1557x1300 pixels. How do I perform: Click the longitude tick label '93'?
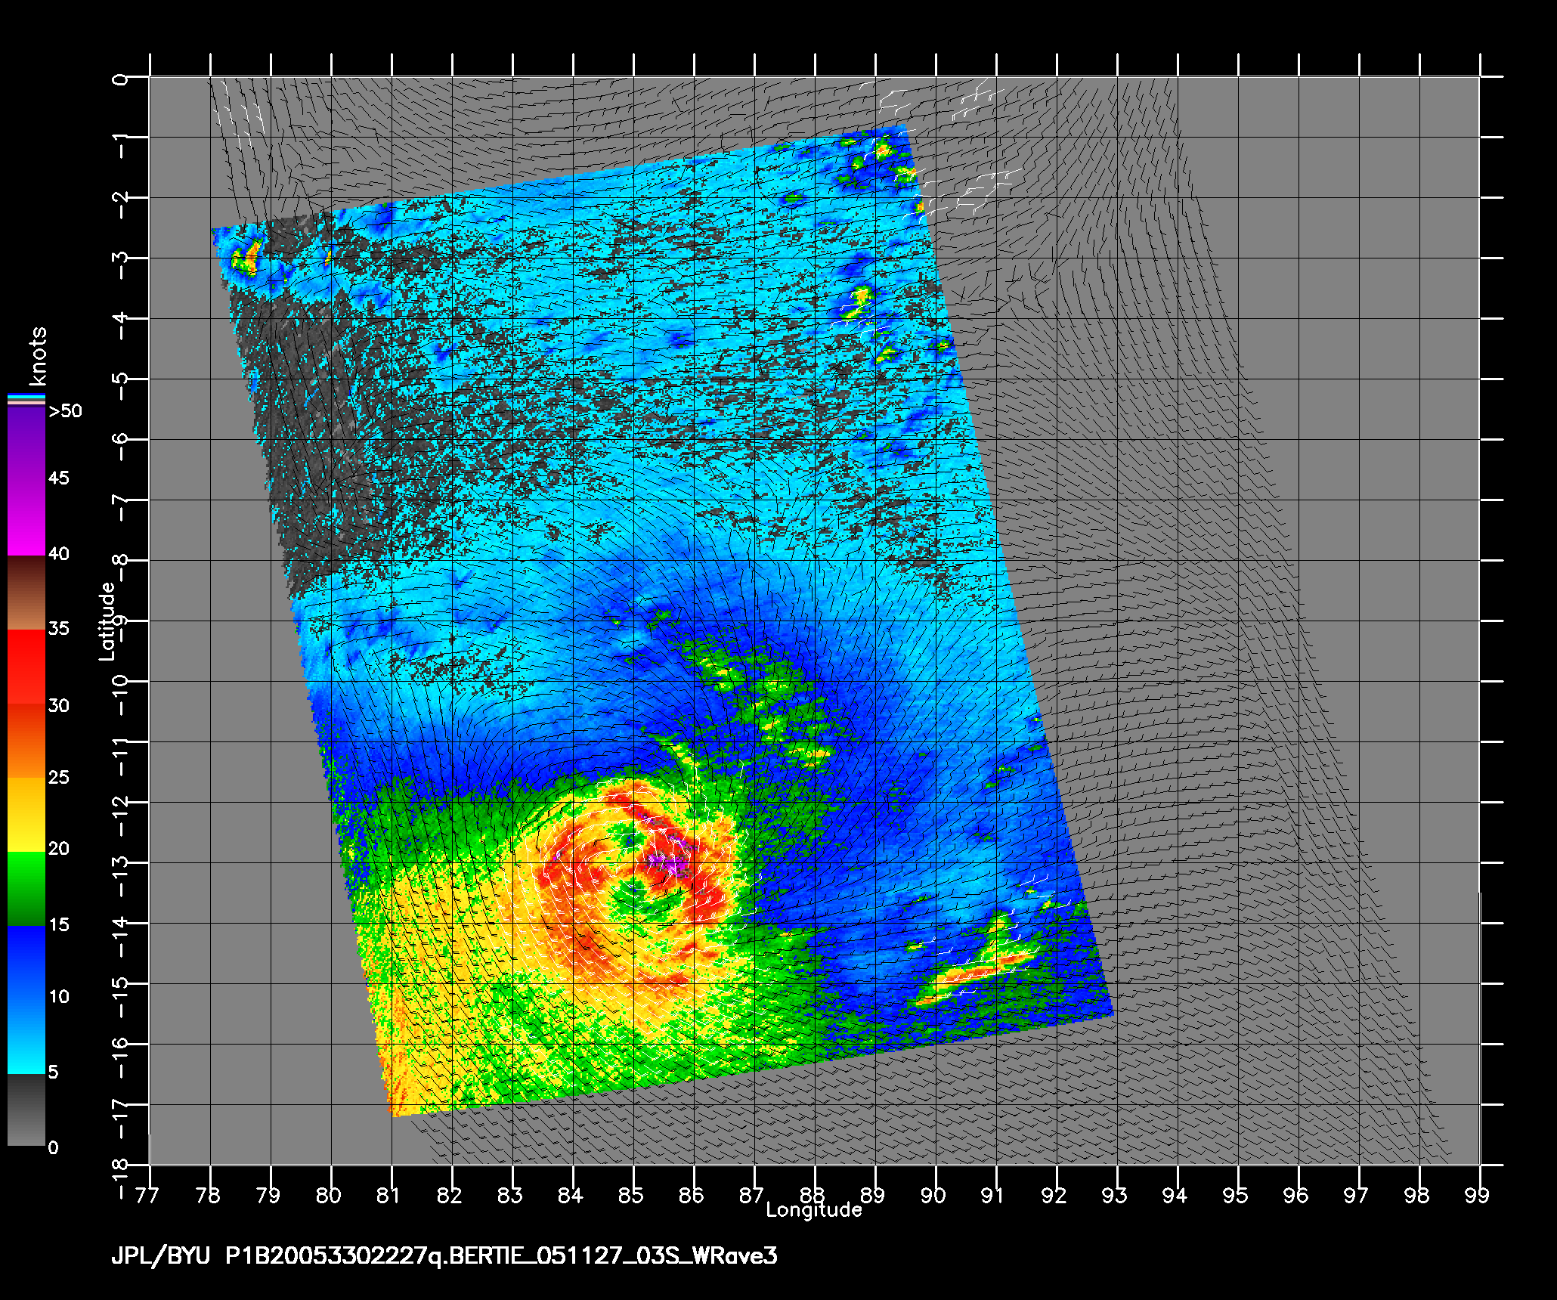click(x=1115, y=1195)
